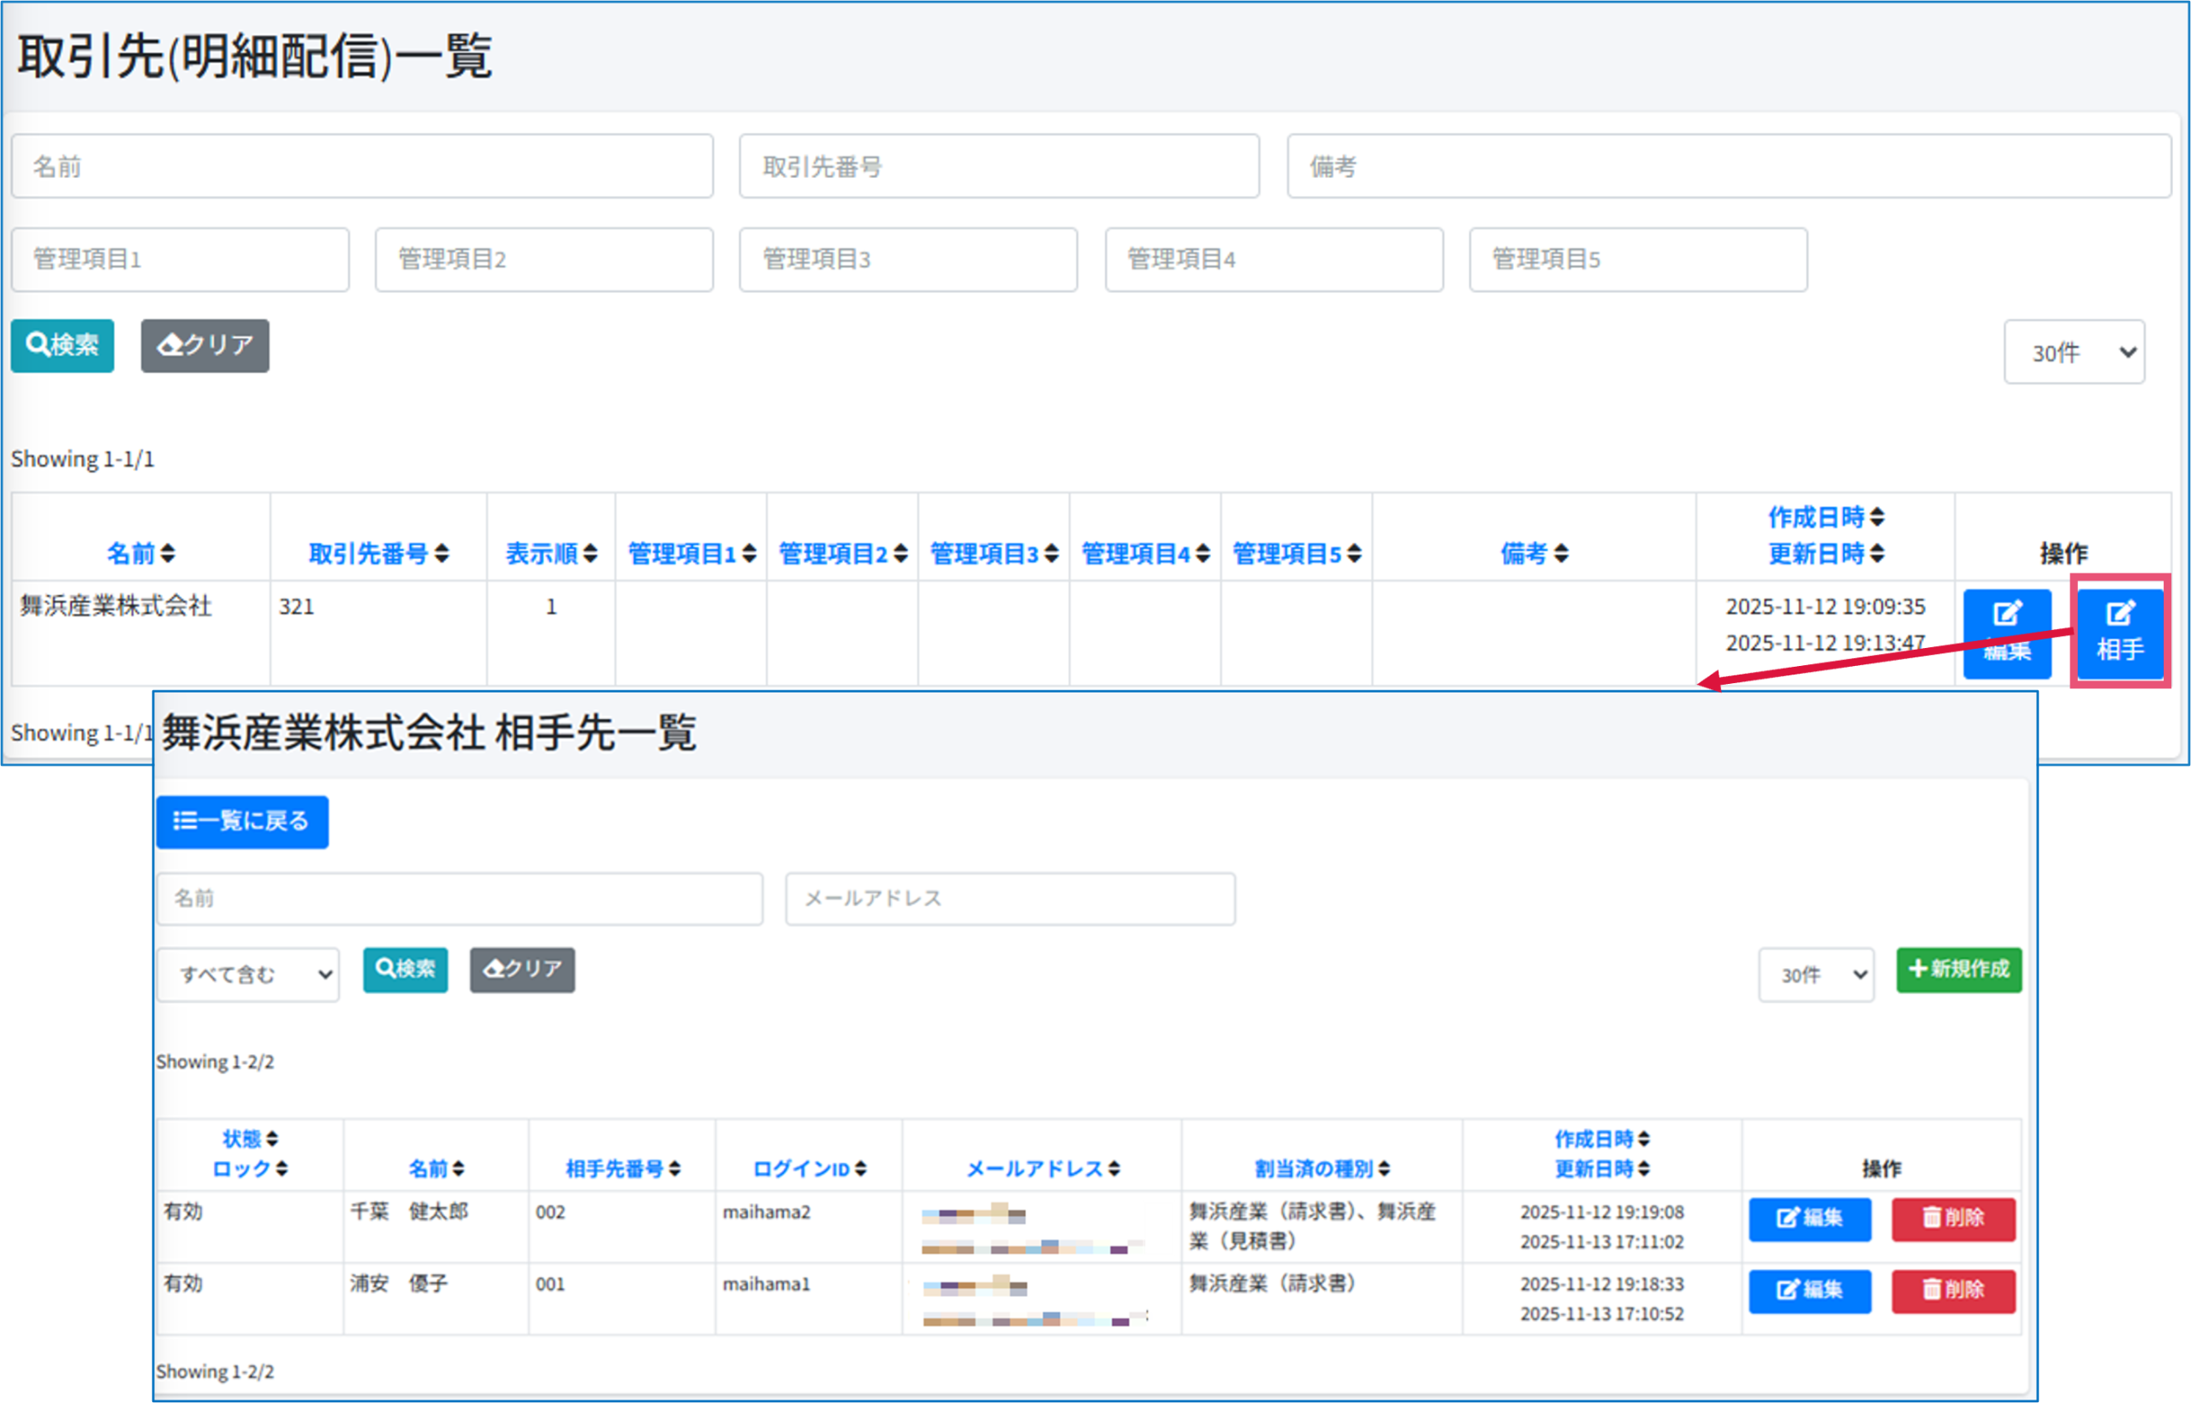Delete the 千葉 健太郎 row

pos(1952,1218)
